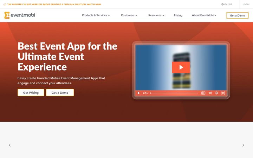Seek along the video progress bar
Viewport: 253px width, 158px height.
click(174, 93)
